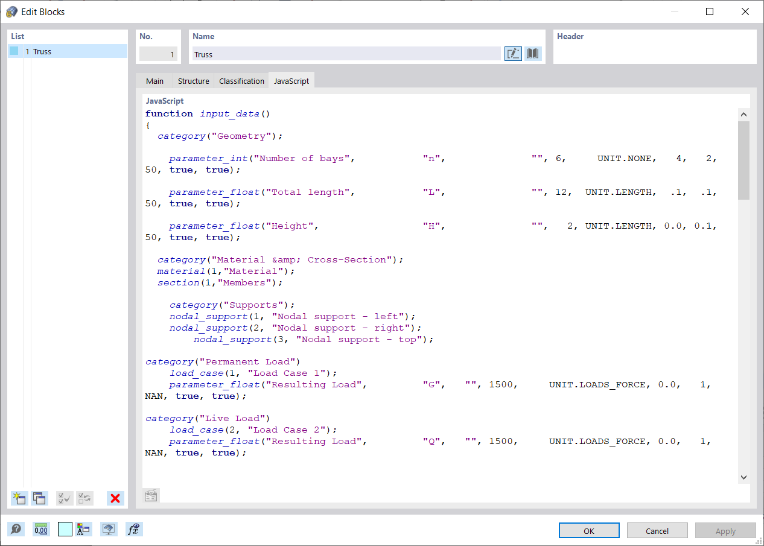Cancel the Edit Blocks dialog

[x=657, y=530]
